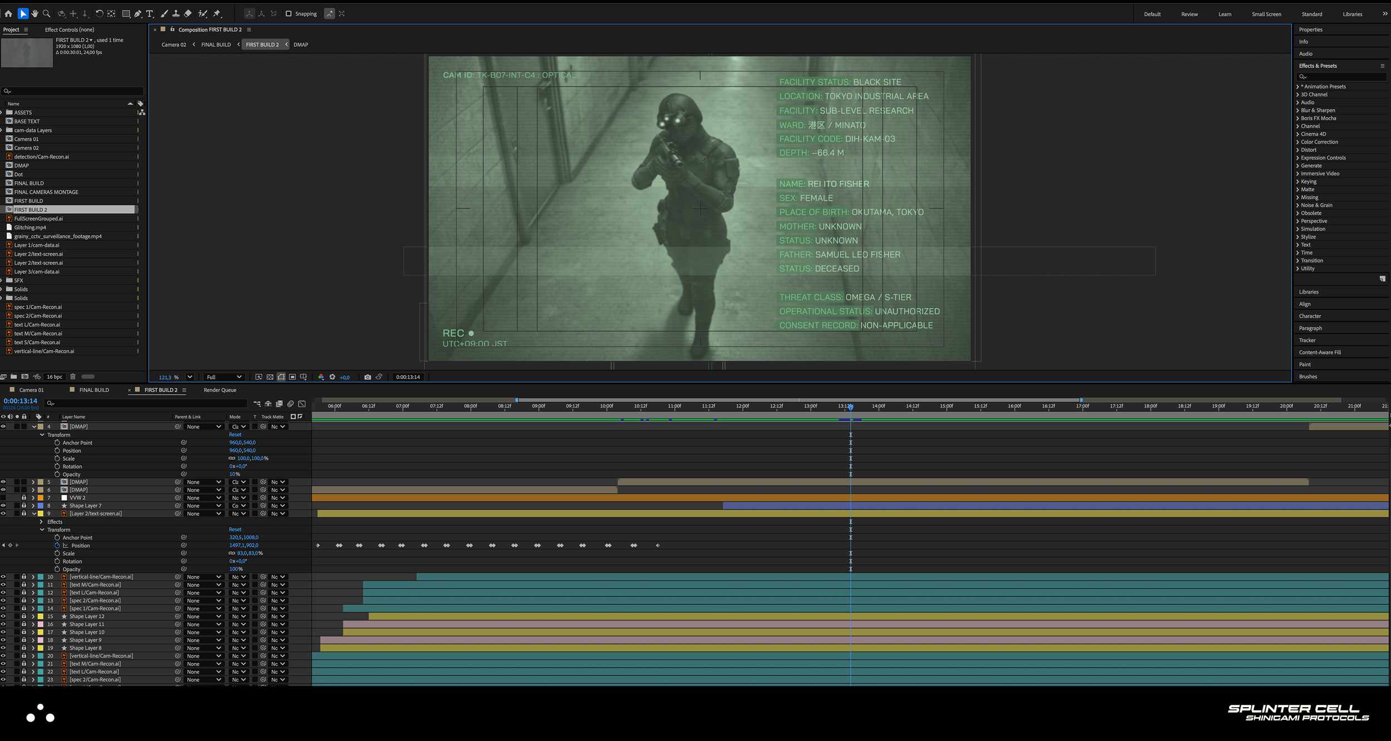Open the graph editor icon in timeline
The height and width of the screenshot is (741, 1391).
pyautogui.click(x=302, y=404)
